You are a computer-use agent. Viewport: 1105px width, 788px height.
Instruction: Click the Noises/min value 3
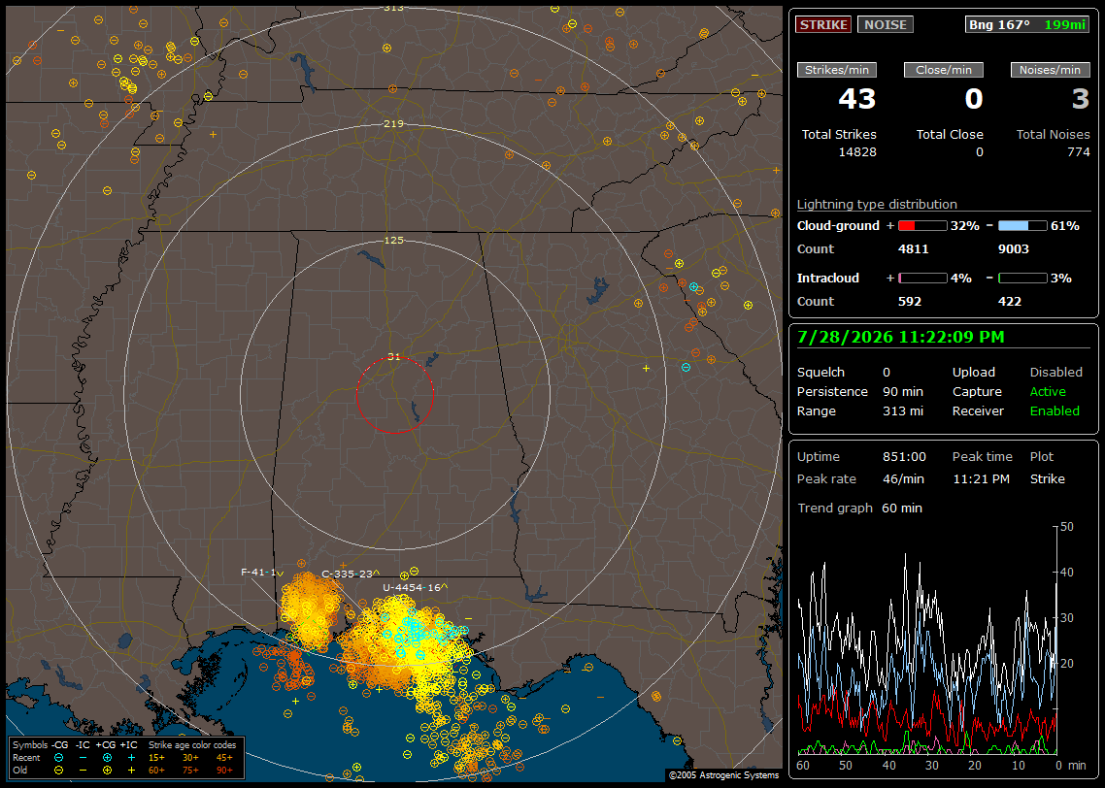pyautogui.click(x=1081, y=99)
